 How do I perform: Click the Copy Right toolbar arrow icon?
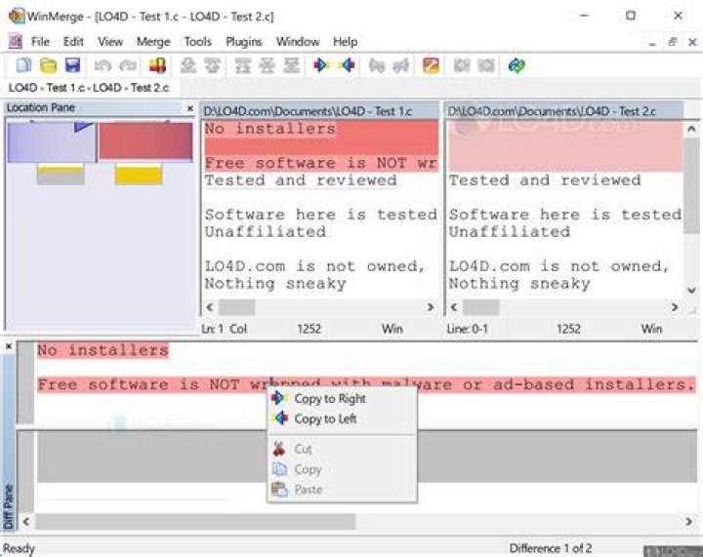[321, 65]
